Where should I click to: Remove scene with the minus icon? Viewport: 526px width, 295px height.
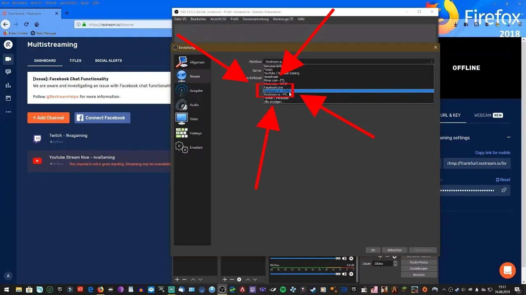pos(185,279)
